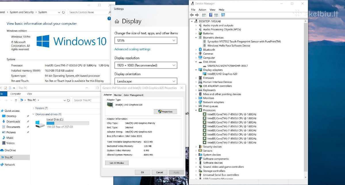Open the File menu in Device Manager
This screenshot has width=345, height=185.
point(193,10)
